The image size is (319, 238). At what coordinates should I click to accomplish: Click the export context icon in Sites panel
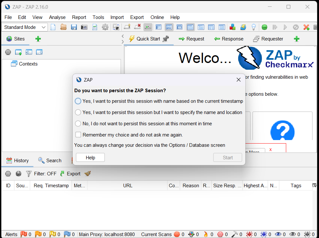[39, 52]
